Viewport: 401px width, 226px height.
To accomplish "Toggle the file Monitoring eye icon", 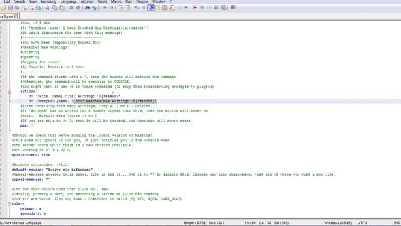I will 186,8.
